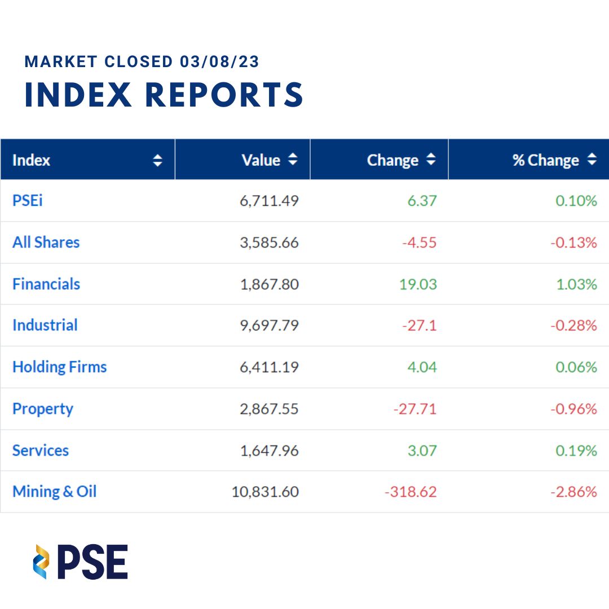This screenshot has width=609, height=609.
Task: Click the sort icon in Index header
Action: (158, 161)
